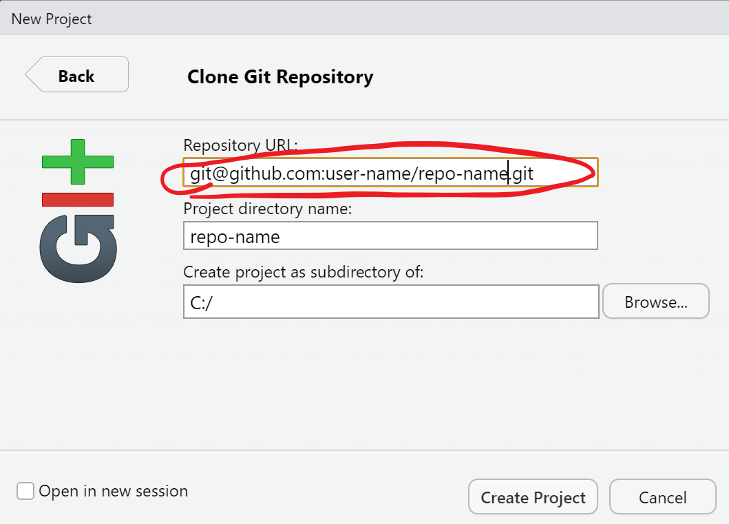Place cursor on '.git' suffix of the URL
Screen dimensions: 729x524
coord(522,174)
